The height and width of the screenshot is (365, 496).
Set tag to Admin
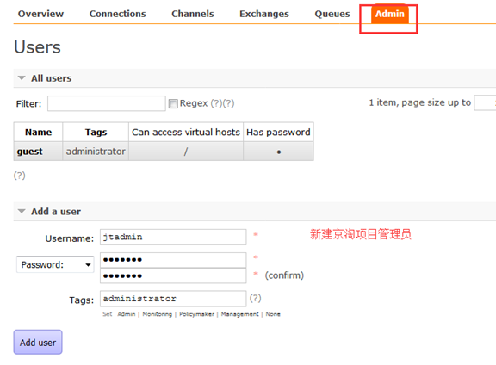pos(127,314)
